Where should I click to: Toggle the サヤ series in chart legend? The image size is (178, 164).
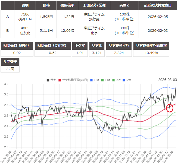click(51, 80)
